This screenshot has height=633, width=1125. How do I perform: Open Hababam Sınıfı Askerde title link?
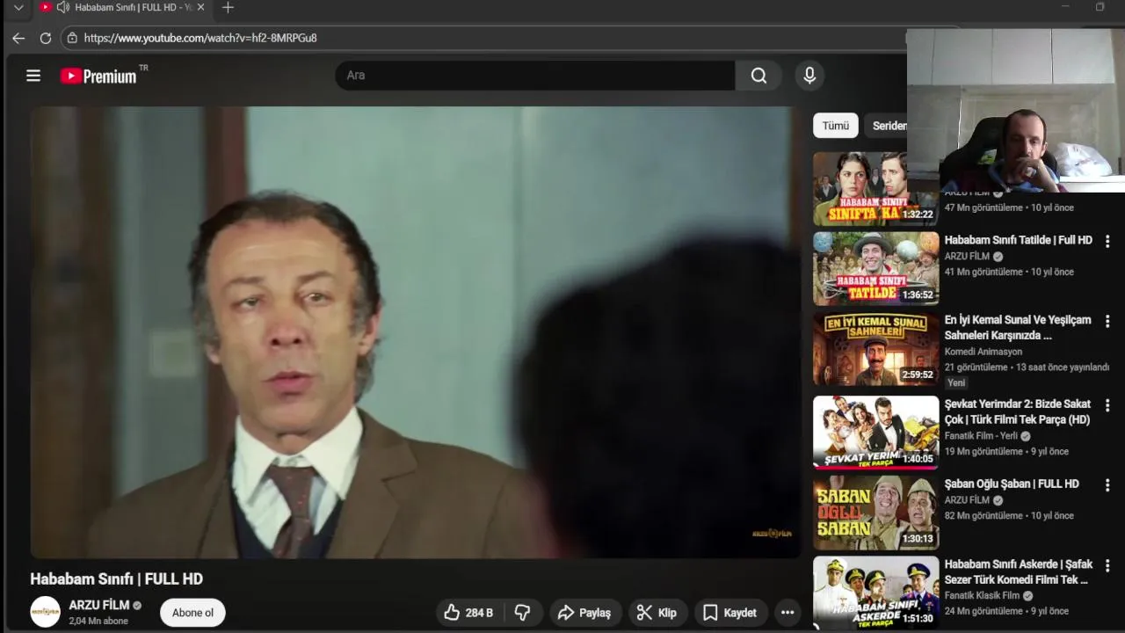coord(1018,572)
